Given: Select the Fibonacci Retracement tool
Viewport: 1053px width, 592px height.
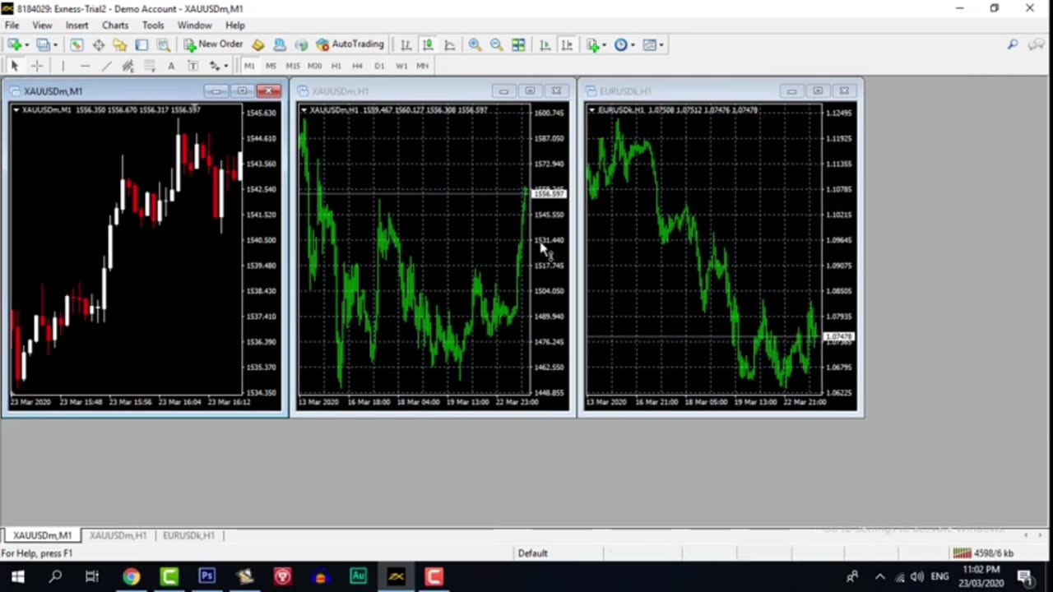Looking at the screenshot, I should click(x=149, y=66).
